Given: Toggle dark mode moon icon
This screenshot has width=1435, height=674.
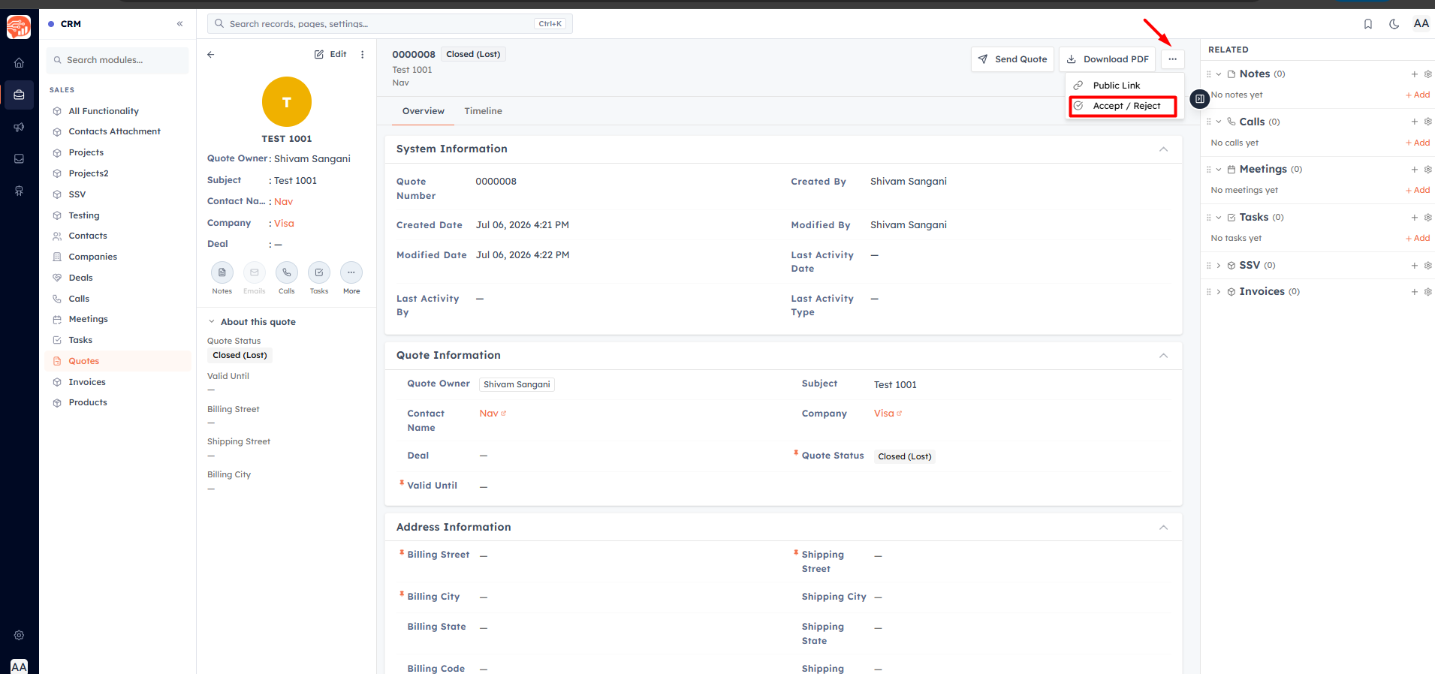Looking at the screenshot, I should 1394,24.
